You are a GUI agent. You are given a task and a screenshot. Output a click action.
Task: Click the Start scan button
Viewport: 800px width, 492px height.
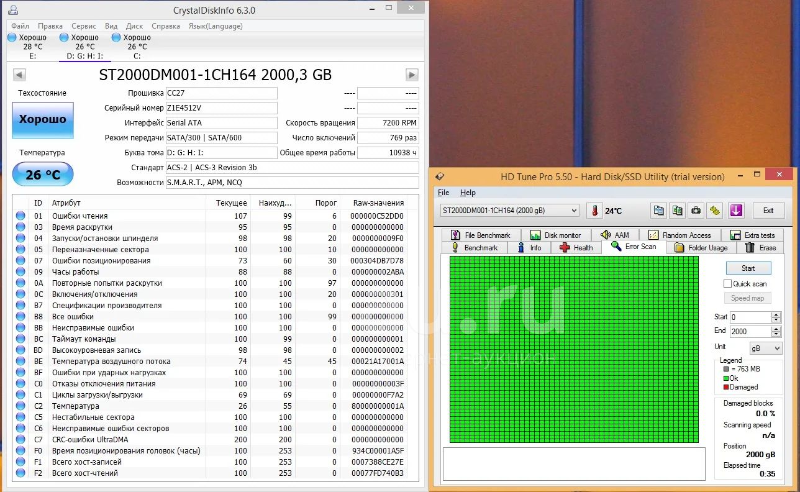point(748,268)
